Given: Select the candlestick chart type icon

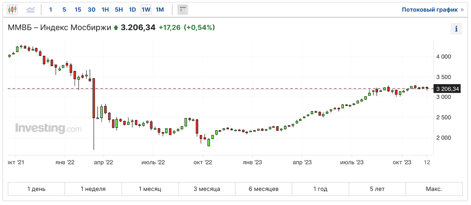Looking at the screenshot, I should 12,10.
